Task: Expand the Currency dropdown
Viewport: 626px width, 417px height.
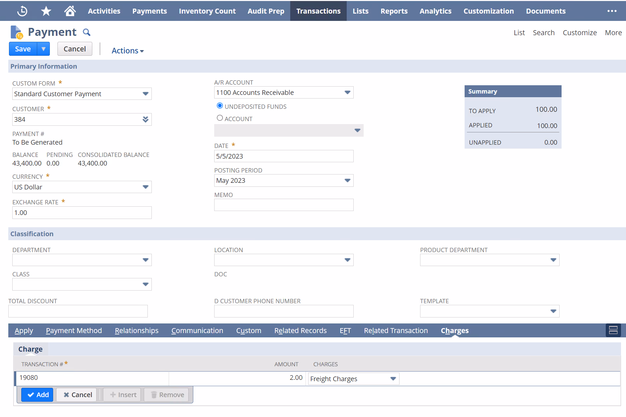Action: tap(145, 187)
